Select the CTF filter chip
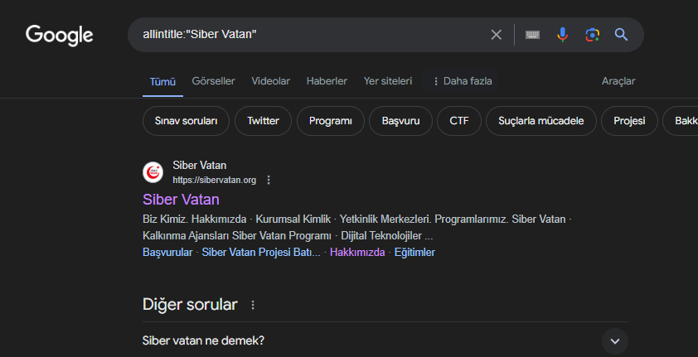Screen dimensions: 698x357 click(459, 121)
